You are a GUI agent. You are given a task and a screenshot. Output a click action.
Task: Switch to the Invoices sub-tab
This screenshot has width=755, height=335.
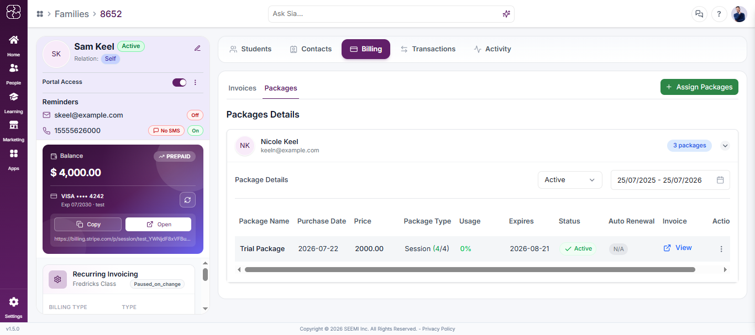tap(242, 88)
